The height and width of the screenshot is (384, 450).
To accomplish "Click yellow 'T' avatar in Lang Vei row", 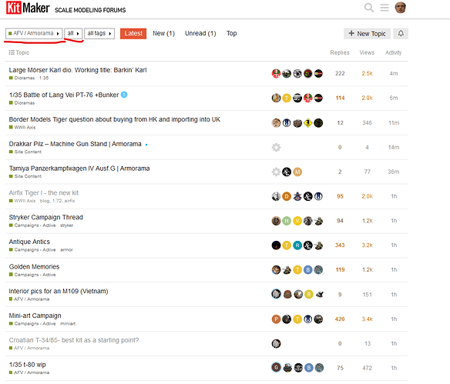I will 287,98.
